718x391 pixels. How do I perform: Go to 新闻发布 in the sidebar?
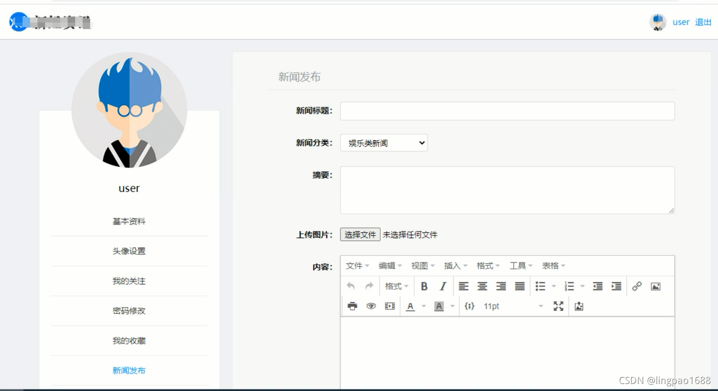click(x=129, y=370)
